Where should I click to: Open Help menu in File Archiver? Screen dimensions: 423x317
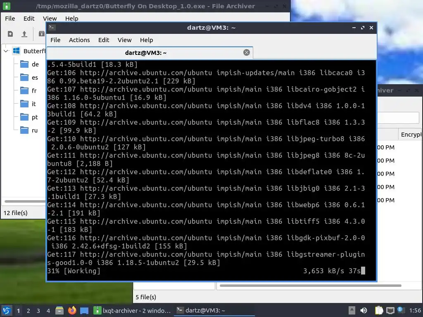(71, 18)
